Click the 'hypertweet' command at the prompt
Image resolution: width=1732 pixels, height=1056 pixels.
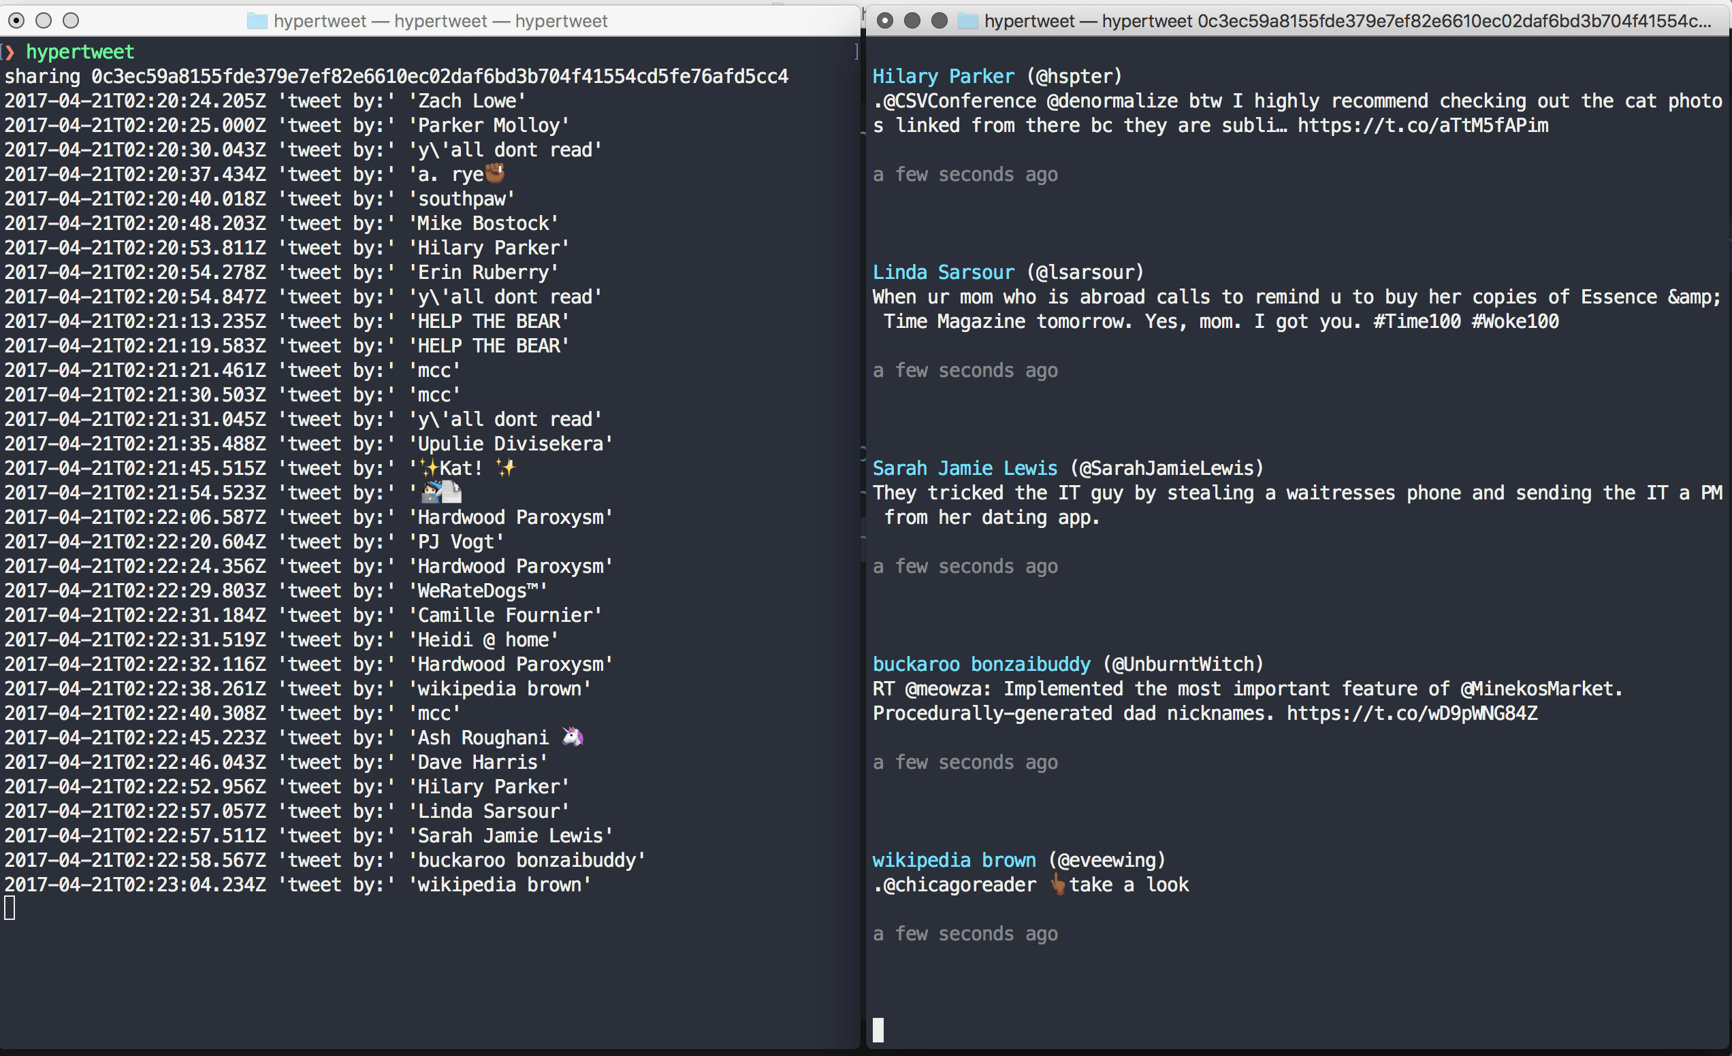tap(80, 51)
